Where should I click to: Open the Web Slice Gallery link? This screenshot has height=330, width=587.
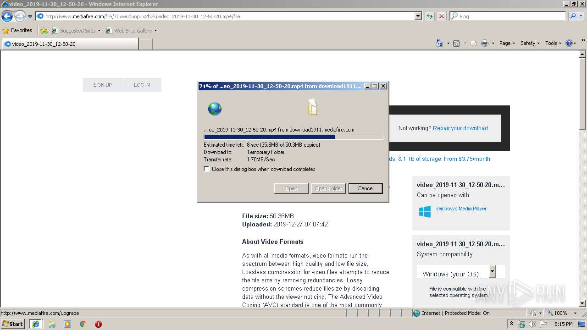click(131, 31)
